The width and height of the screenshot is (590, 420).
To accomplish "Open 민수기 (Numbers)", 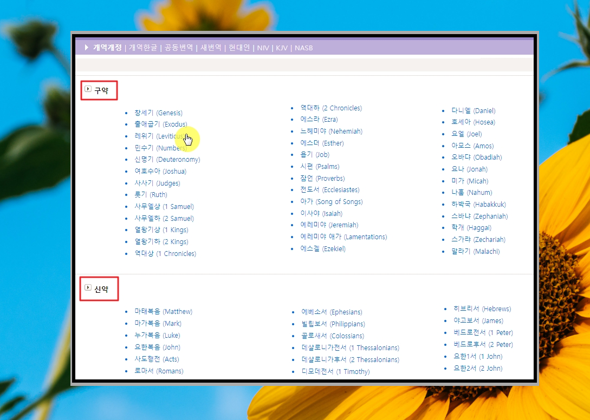I will tap(161, 148).
